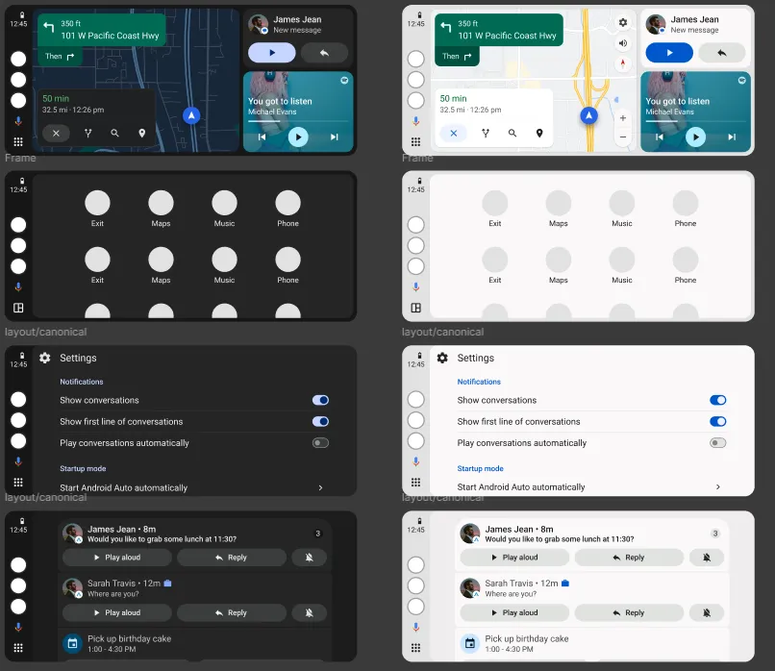Screen dimensions: 775x671
Task: Play aloud Sarah Travis message, light notifications
Action: click(514, 612)
